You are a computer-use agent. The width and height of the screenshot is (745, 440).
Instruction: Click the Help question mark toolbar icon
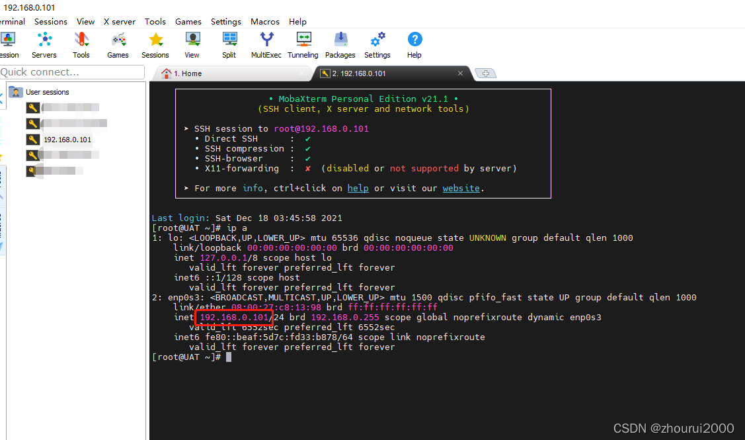point(414,40)
